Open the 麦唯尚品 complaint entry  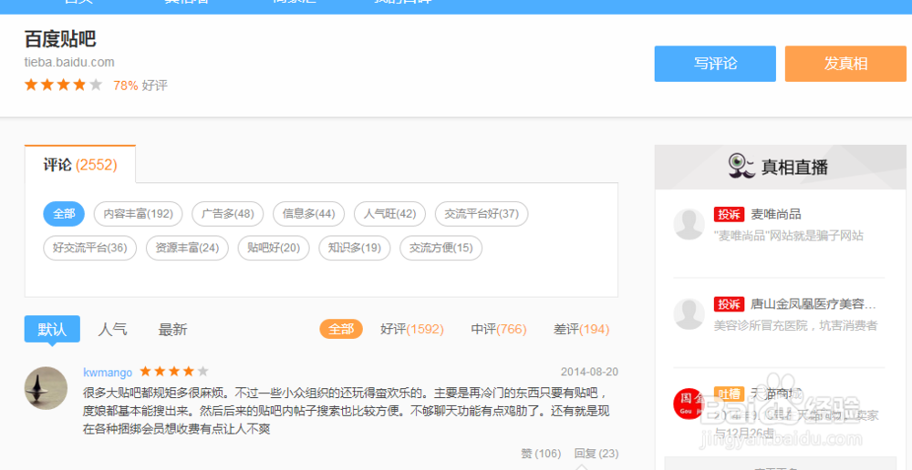pyautogui.click(x=776, y=214)
